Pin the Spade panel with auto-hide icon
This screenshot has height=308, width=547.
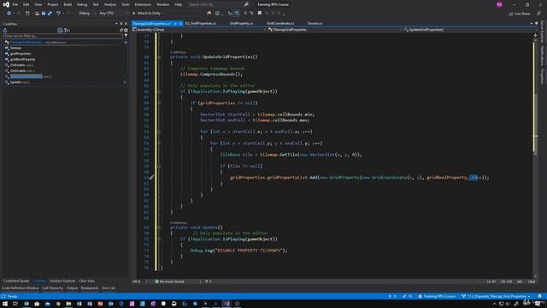[x=121, y=24]
